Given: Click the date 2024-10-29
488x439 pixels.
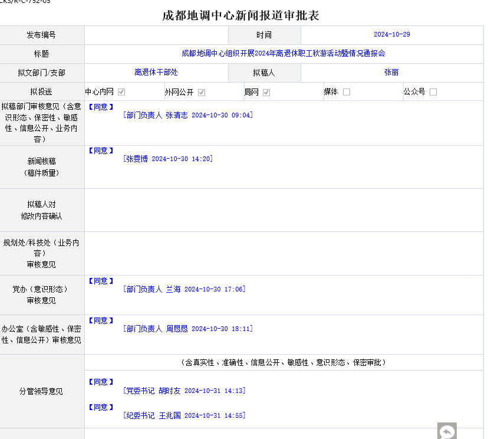Looking at the screenshot, I should tap(392, 34).
